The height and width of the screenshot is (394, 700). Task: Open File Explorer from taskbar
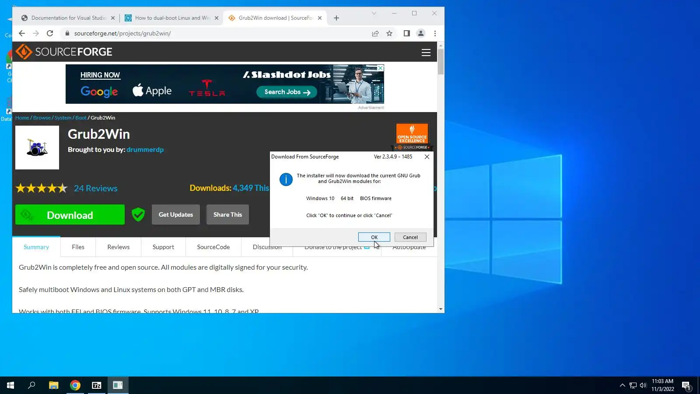pos(53,385)
